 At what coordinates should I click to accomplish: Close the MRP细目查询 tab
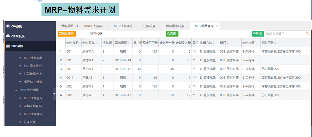(x=217, y=26)
